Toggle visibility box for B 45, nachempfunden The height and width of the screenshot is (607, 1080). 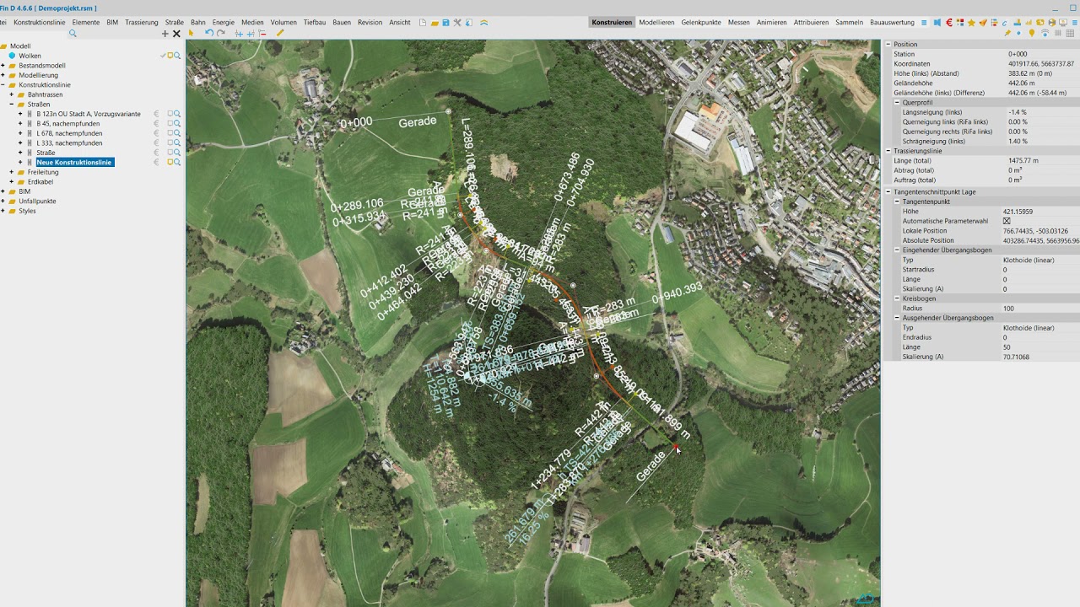(x=170, y=123)
